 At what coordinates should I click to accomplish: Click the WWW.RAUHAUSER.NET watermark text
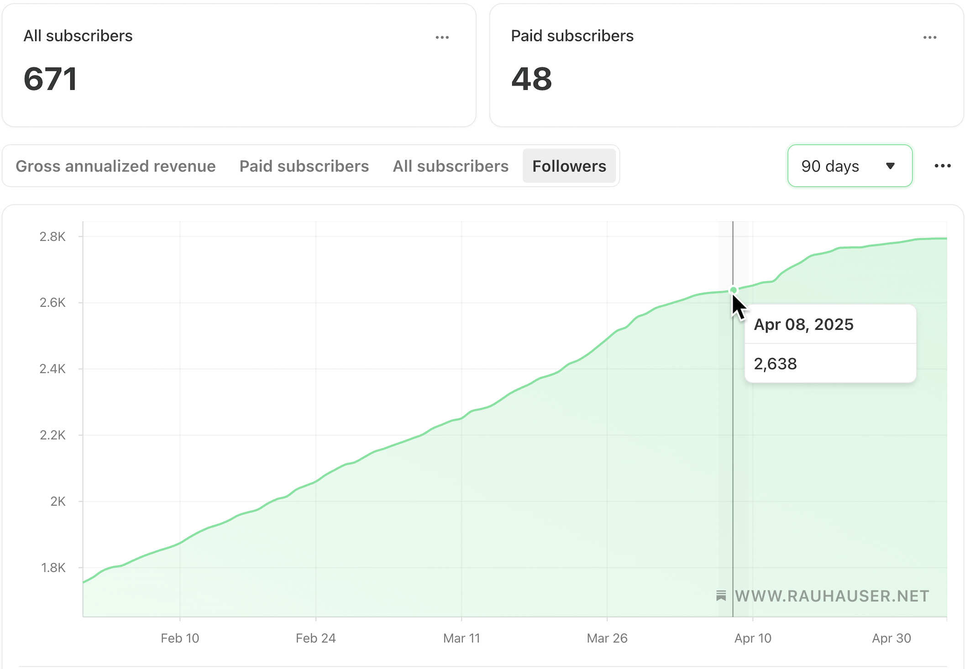tap(832, 596)
